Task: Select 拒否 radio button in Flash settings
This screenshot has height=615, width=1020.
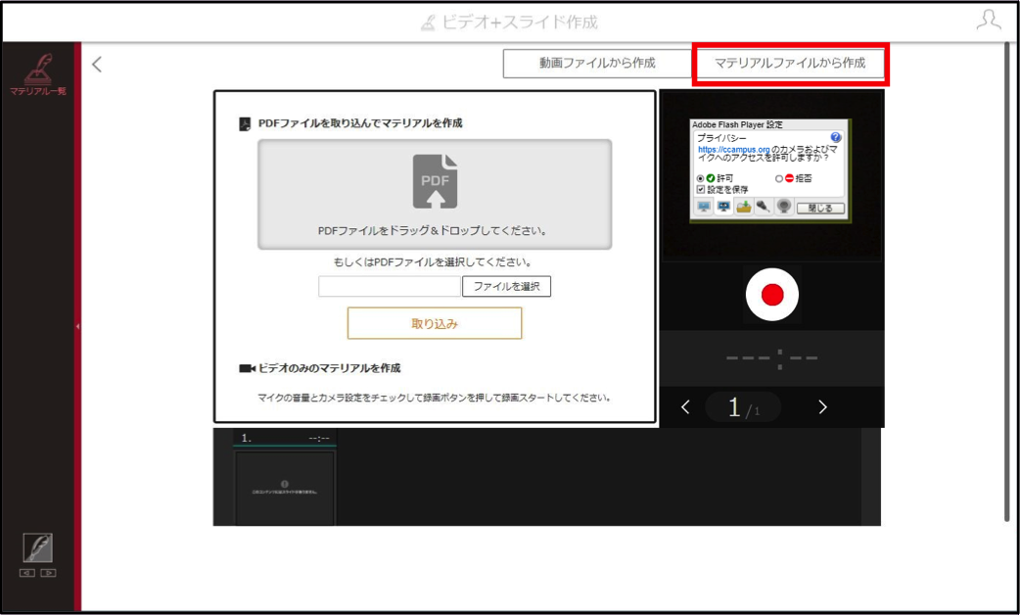Action: [x=778, y=178]
